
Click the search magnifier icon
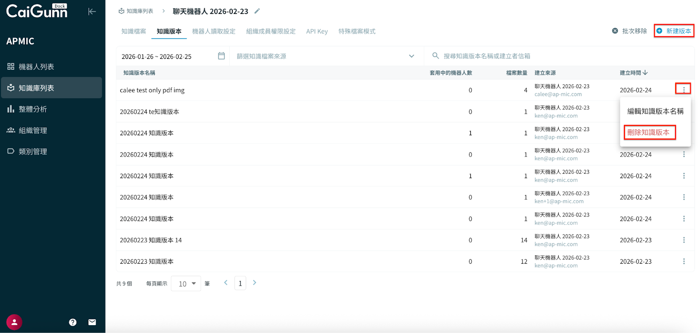[x=435, y=56]
